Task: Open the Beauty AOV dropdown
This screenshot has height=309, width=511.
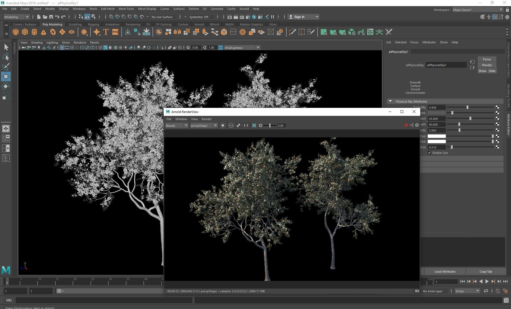Action: coord(177,125)
